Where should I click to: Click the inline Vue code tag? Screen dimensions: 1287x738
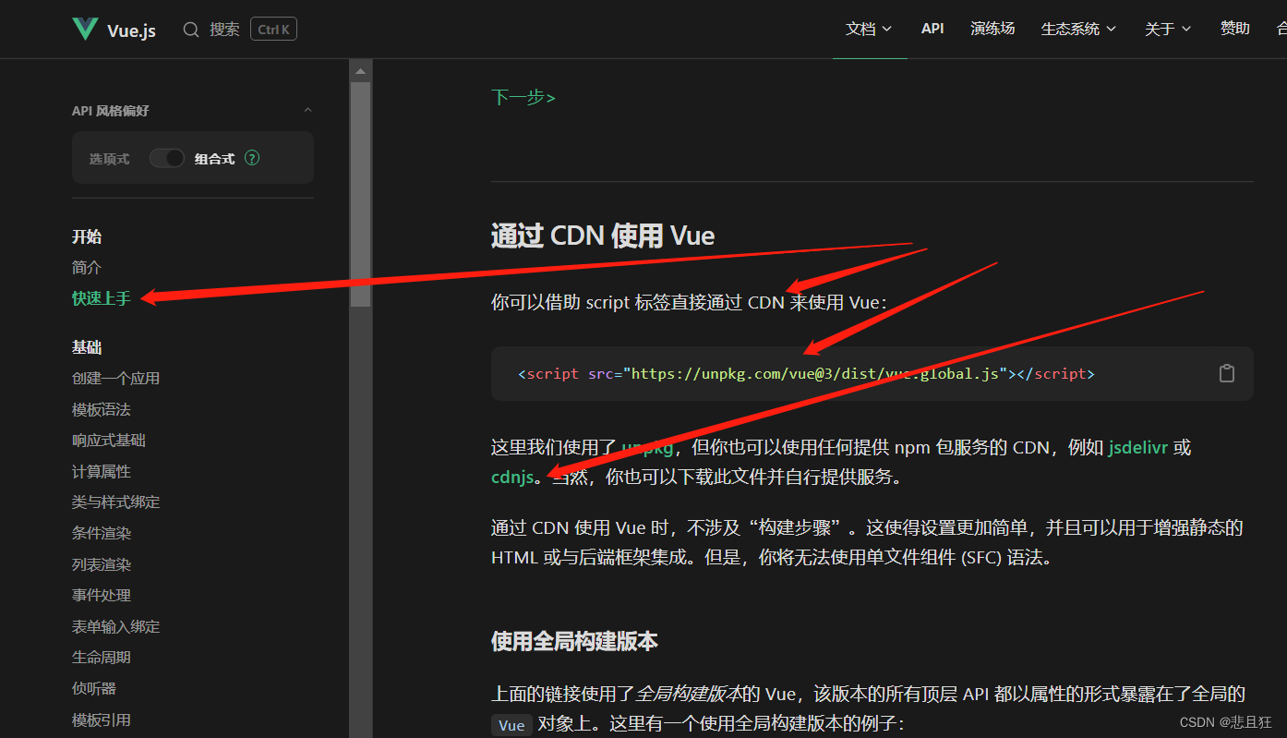coord(511,725)
